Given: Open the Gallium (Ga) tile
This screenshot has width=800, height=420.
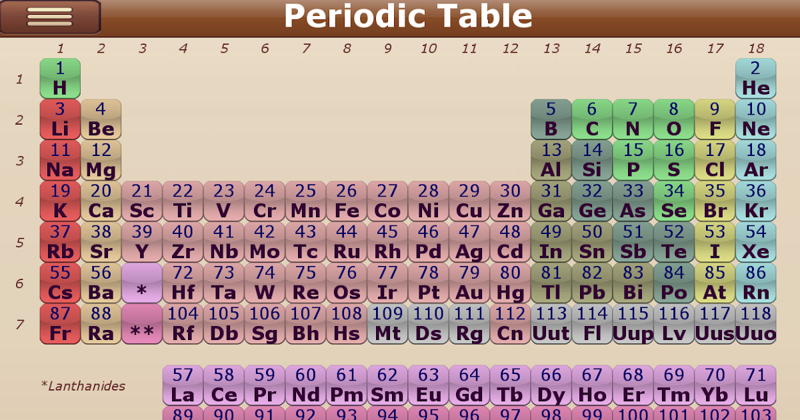Looking at the screenshot, I should pyautogui.click(x=551, y=201).
